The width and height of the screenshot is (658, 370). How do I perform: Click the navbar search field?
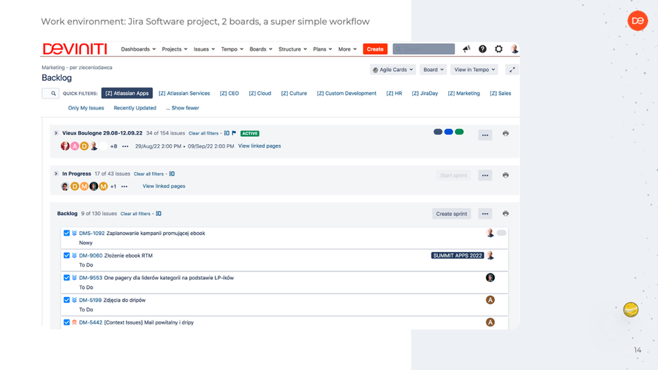(x=424, y=49)
